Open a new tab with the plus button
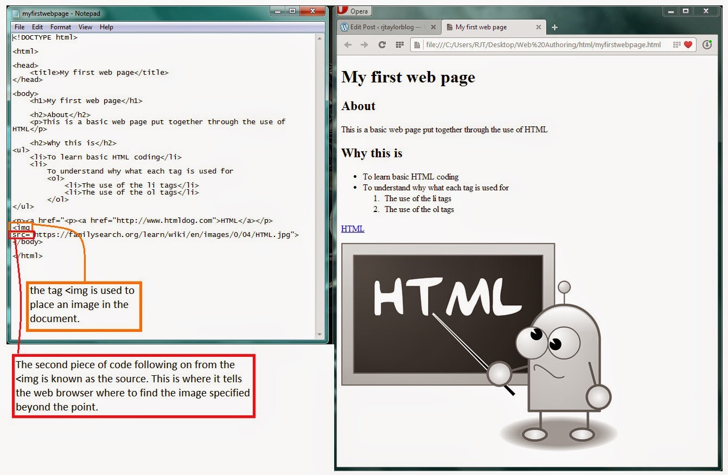728x475 pixels. [x=554, y=27]
